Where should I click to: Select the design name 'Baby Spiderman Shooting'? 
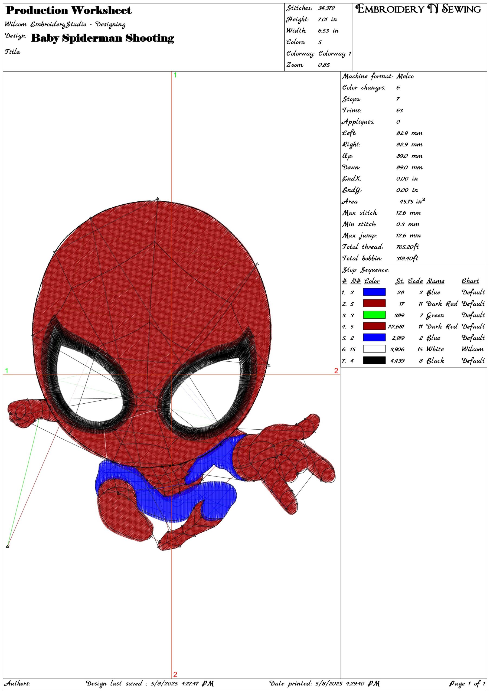click(x=103, y=38)
